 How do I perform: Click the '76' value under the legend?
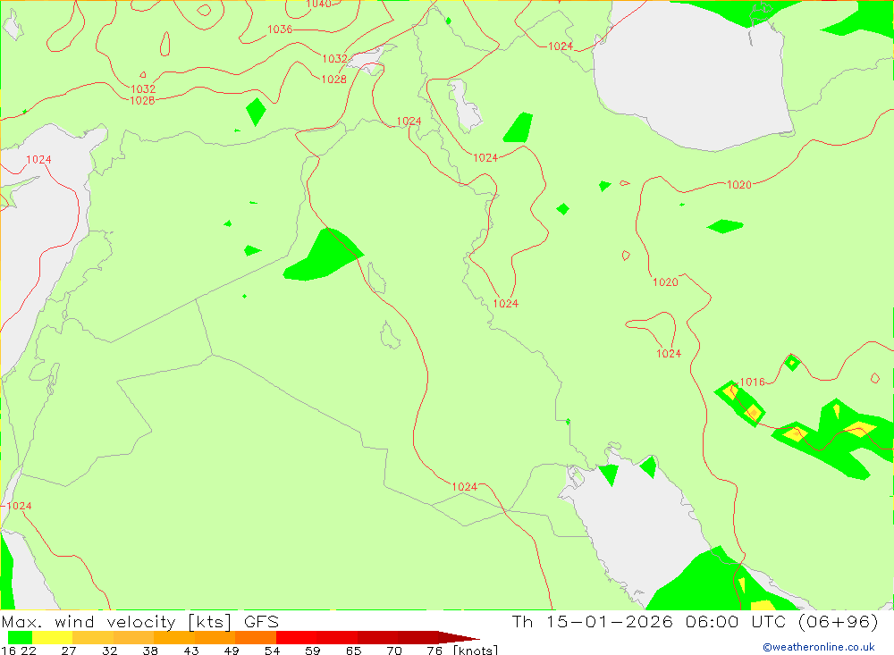click(435, 651)
